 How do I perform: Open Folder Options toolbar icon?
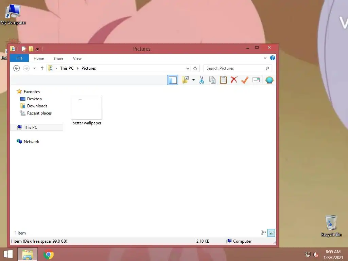[185, 80]
